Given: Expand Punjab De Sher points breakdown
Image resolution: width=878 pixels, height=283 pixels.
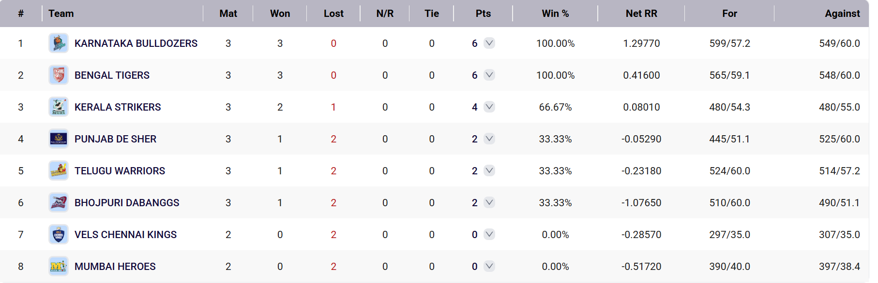Looking at the screenshot, I should [489, 139].
